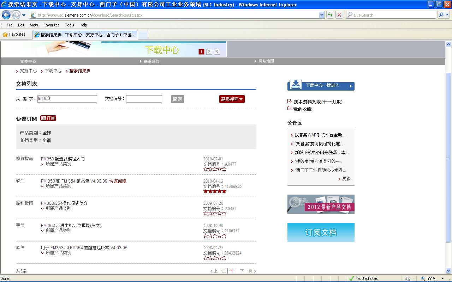The width and height of the screenshot is (452, 282).
Task: Go forward with the browser Forward arrow
Action: pos(16,15)
